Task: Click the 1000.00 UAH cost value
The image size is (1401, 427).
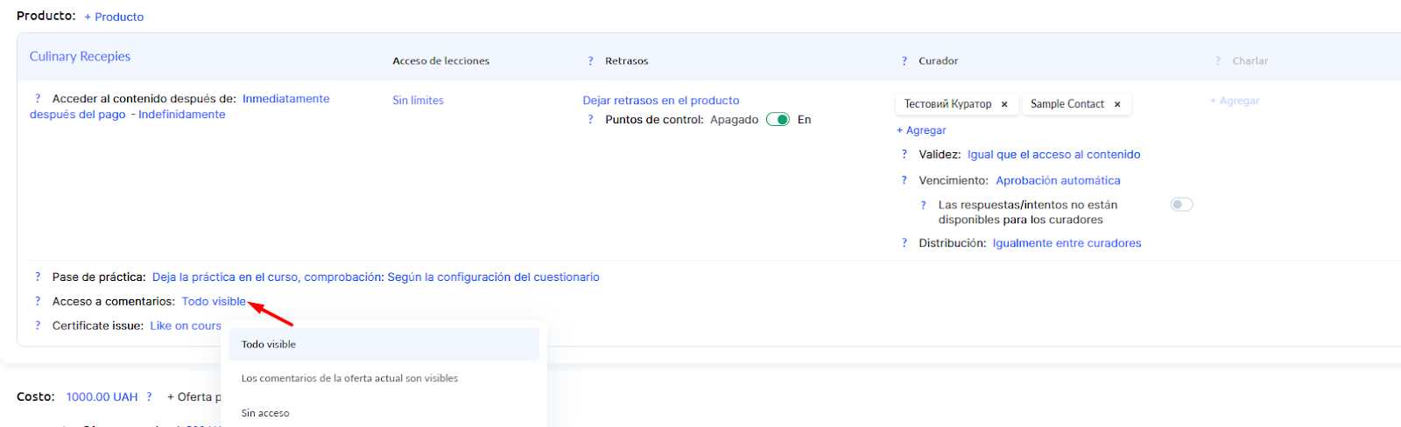Action: click(102, 397)
